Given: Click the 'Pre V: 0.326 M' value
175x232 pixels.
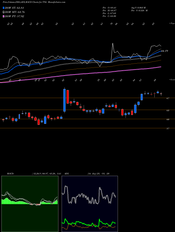Looking at the screenshot, I should (139, 11).
